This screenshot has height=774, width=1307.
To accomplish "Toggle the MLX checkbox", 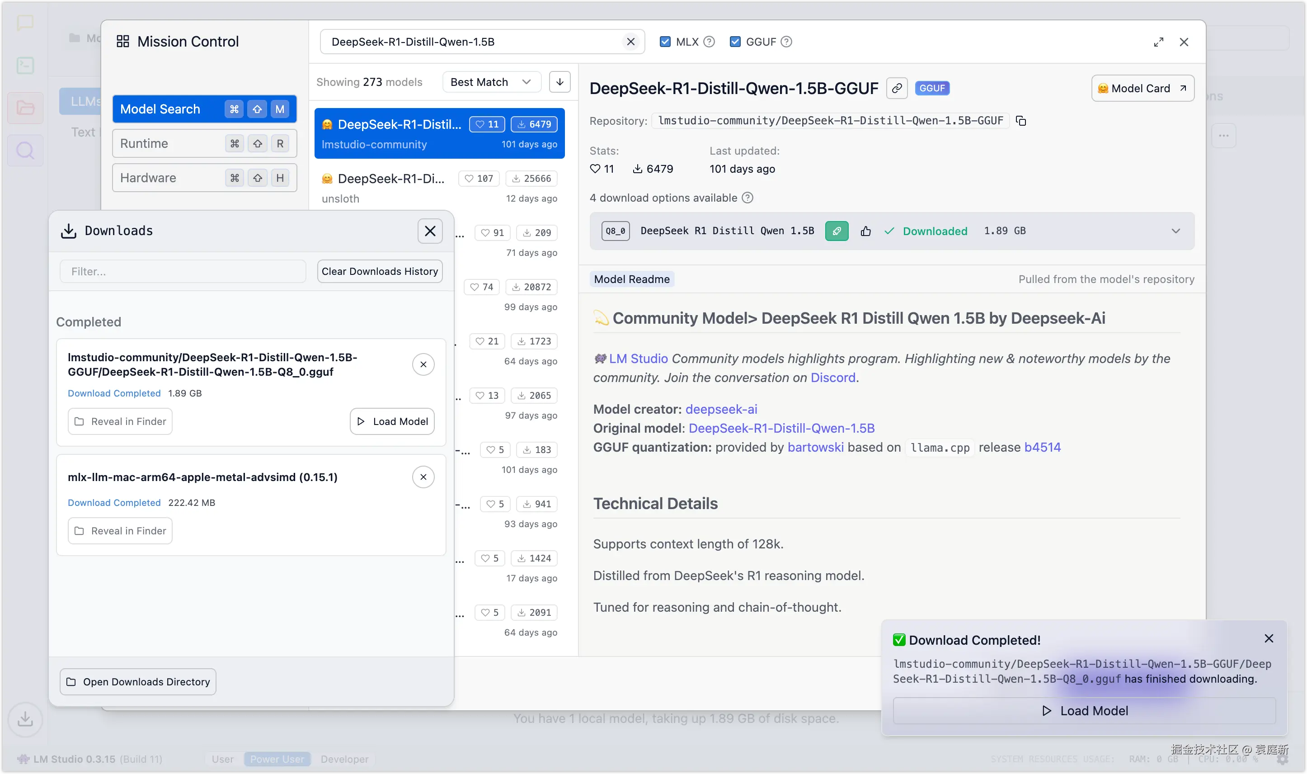I will pos(665,42).
